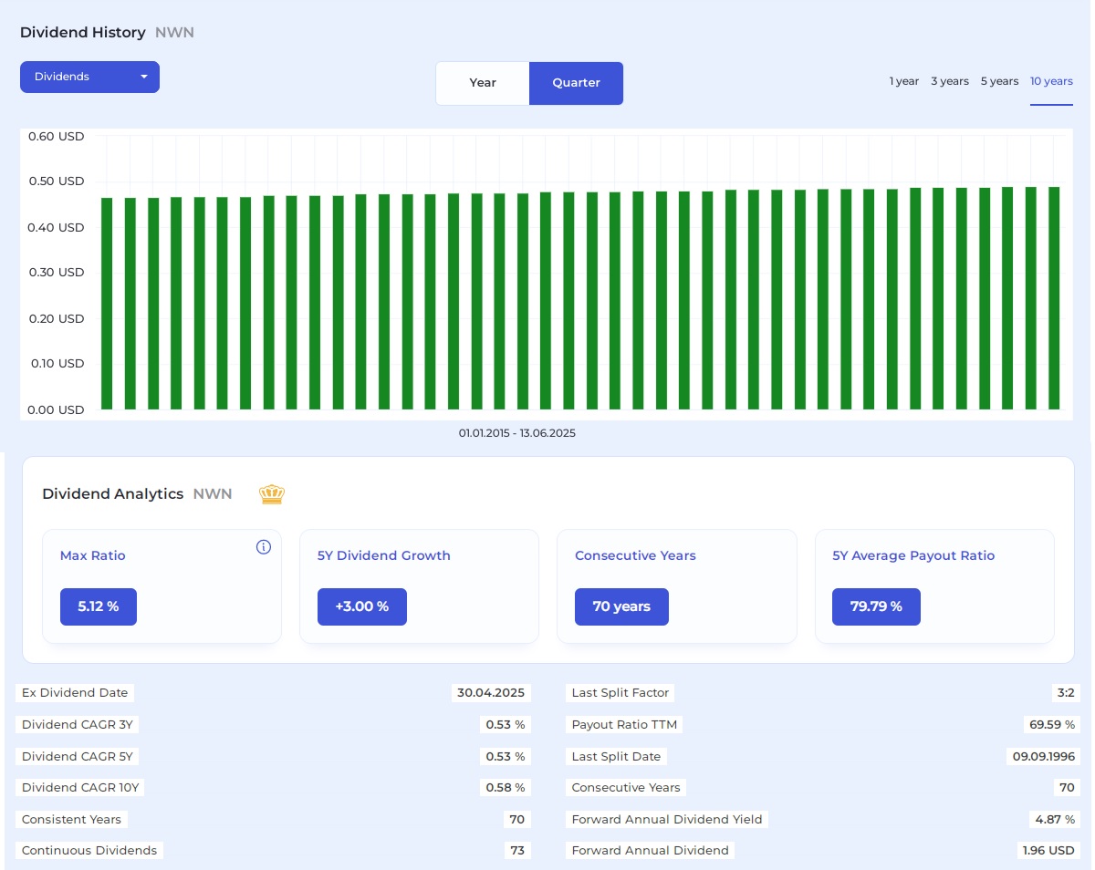Viewport: 1095px width, 870px height.
Task: Switch chart to Year view
Action: tap(483, 83)
